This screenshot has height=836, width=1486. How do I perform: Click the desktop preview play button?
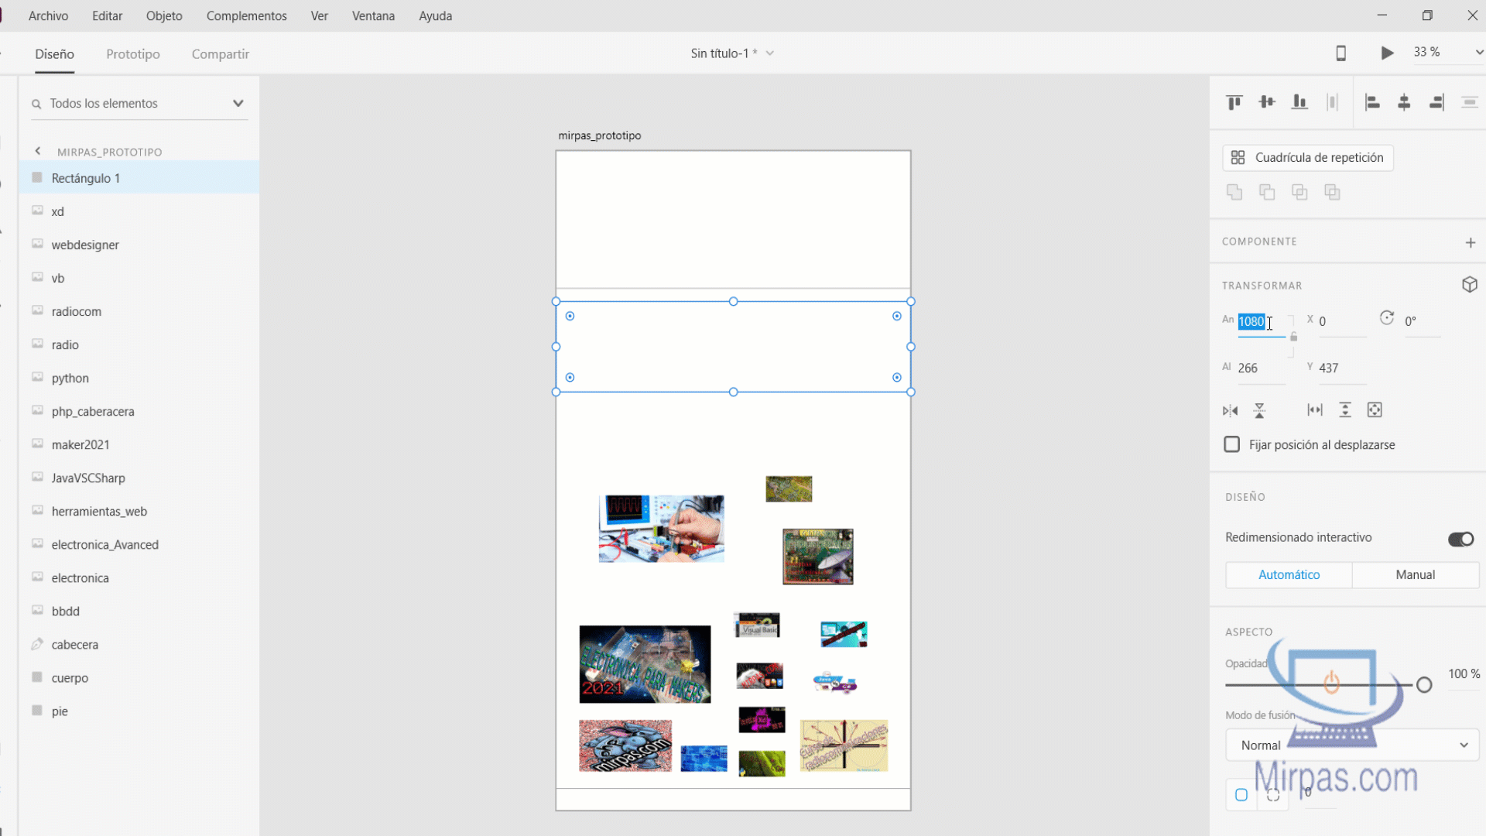coord(1387,53)
